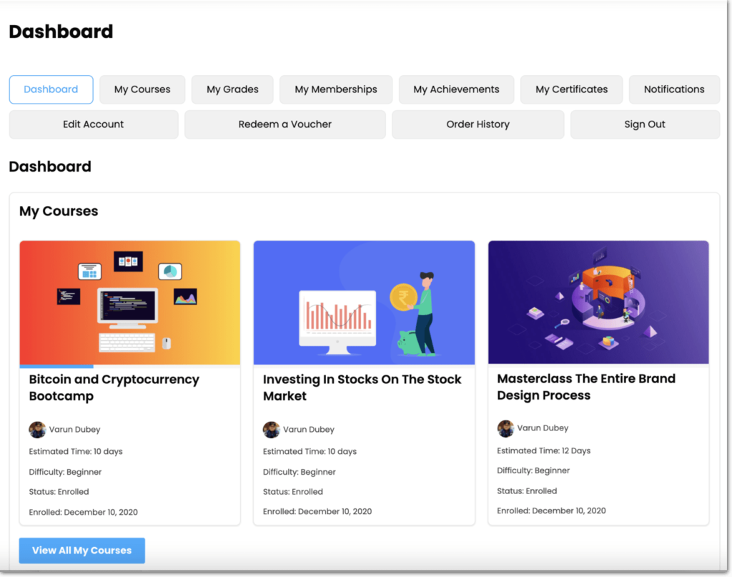
Task: Switch to the My Courses tab
Action: (x=142, y=89)
